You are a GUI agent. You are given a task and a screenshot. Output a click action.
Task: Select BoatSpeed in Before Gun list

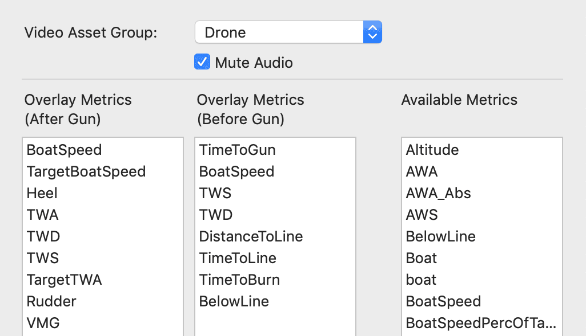click(275, 171)
